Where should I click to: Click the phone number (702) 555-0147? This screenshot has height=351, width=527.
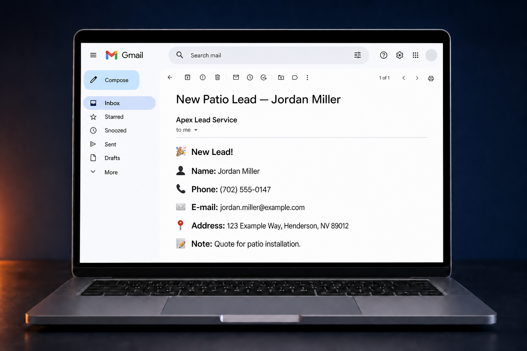245,190
